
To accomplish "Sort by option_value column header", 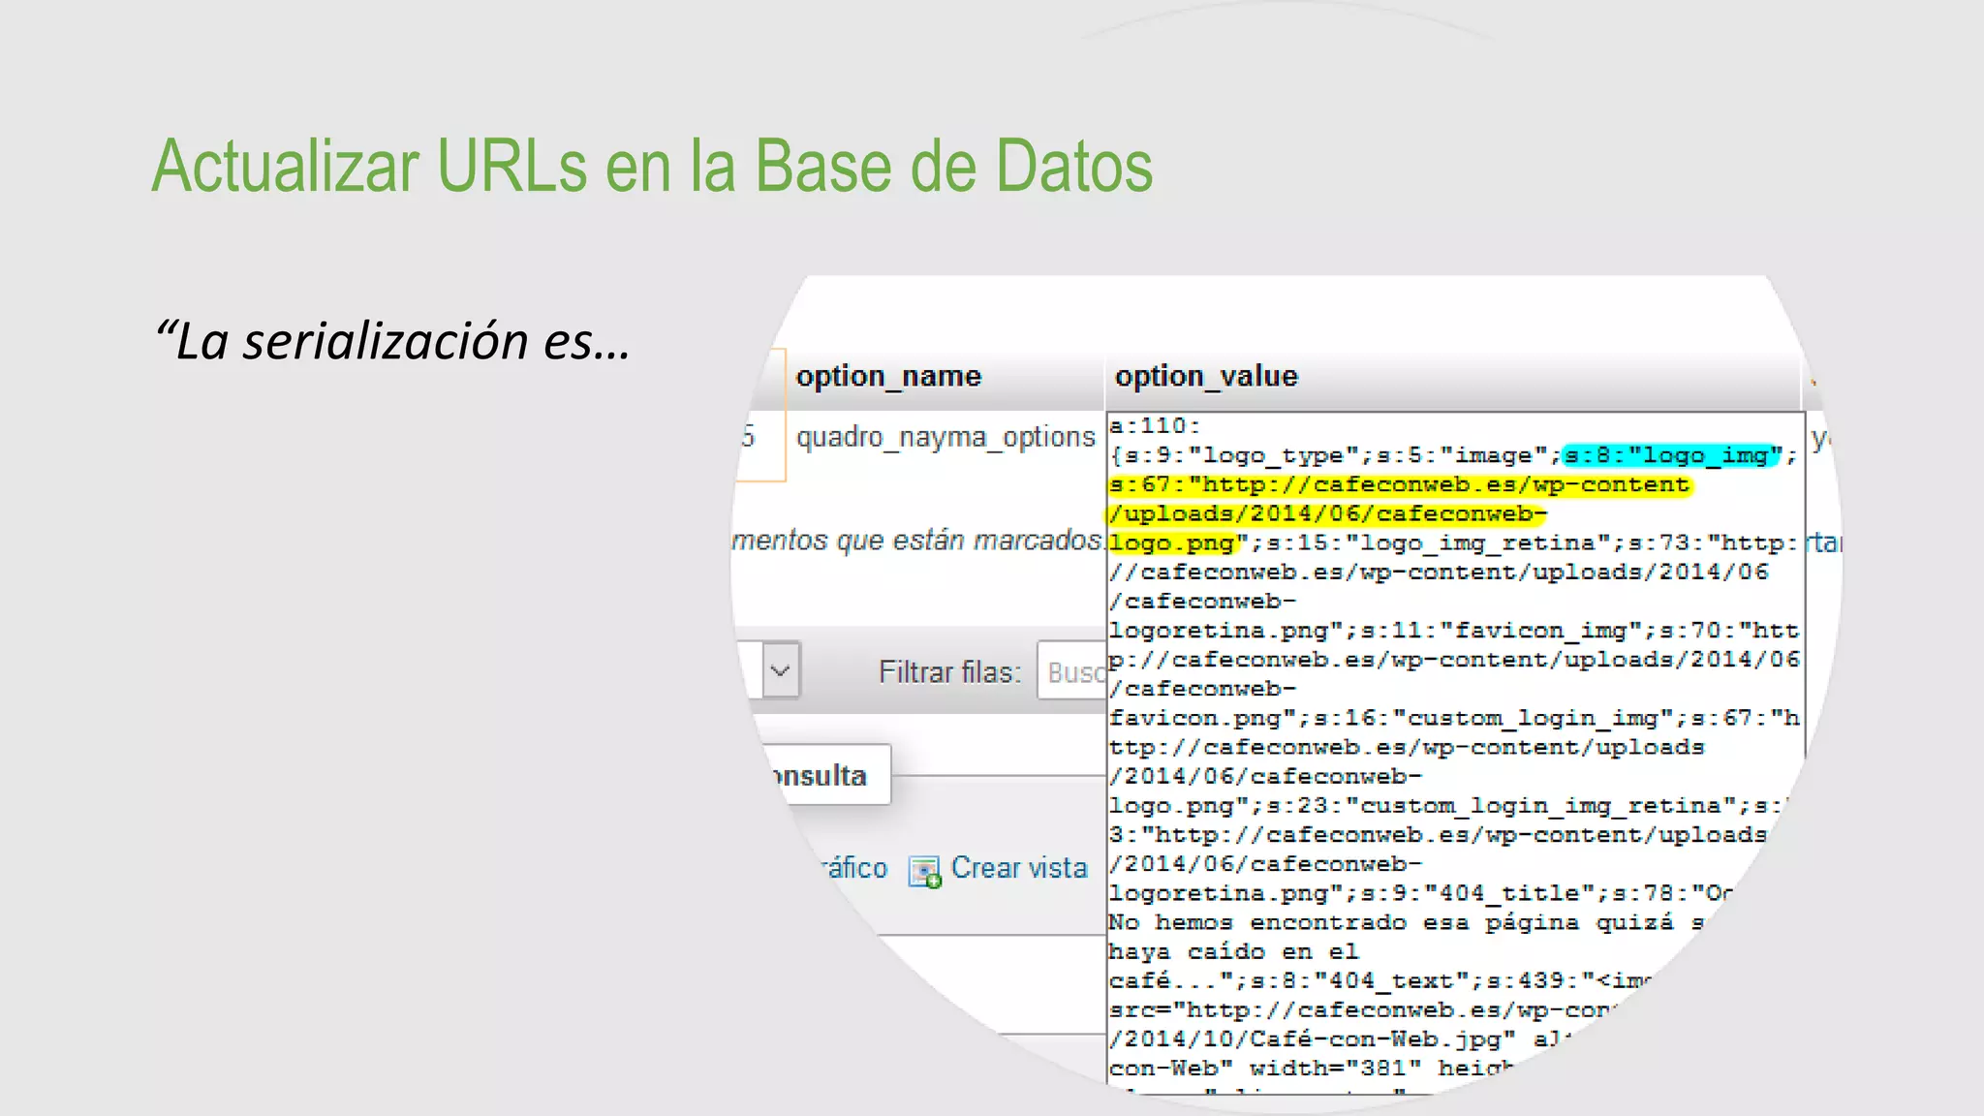I will [x=1206, y=376].
